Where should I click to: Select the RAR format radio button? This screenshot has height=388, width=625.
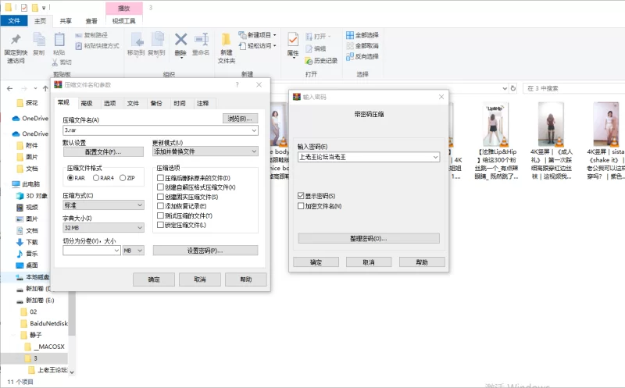pos(70,178)
